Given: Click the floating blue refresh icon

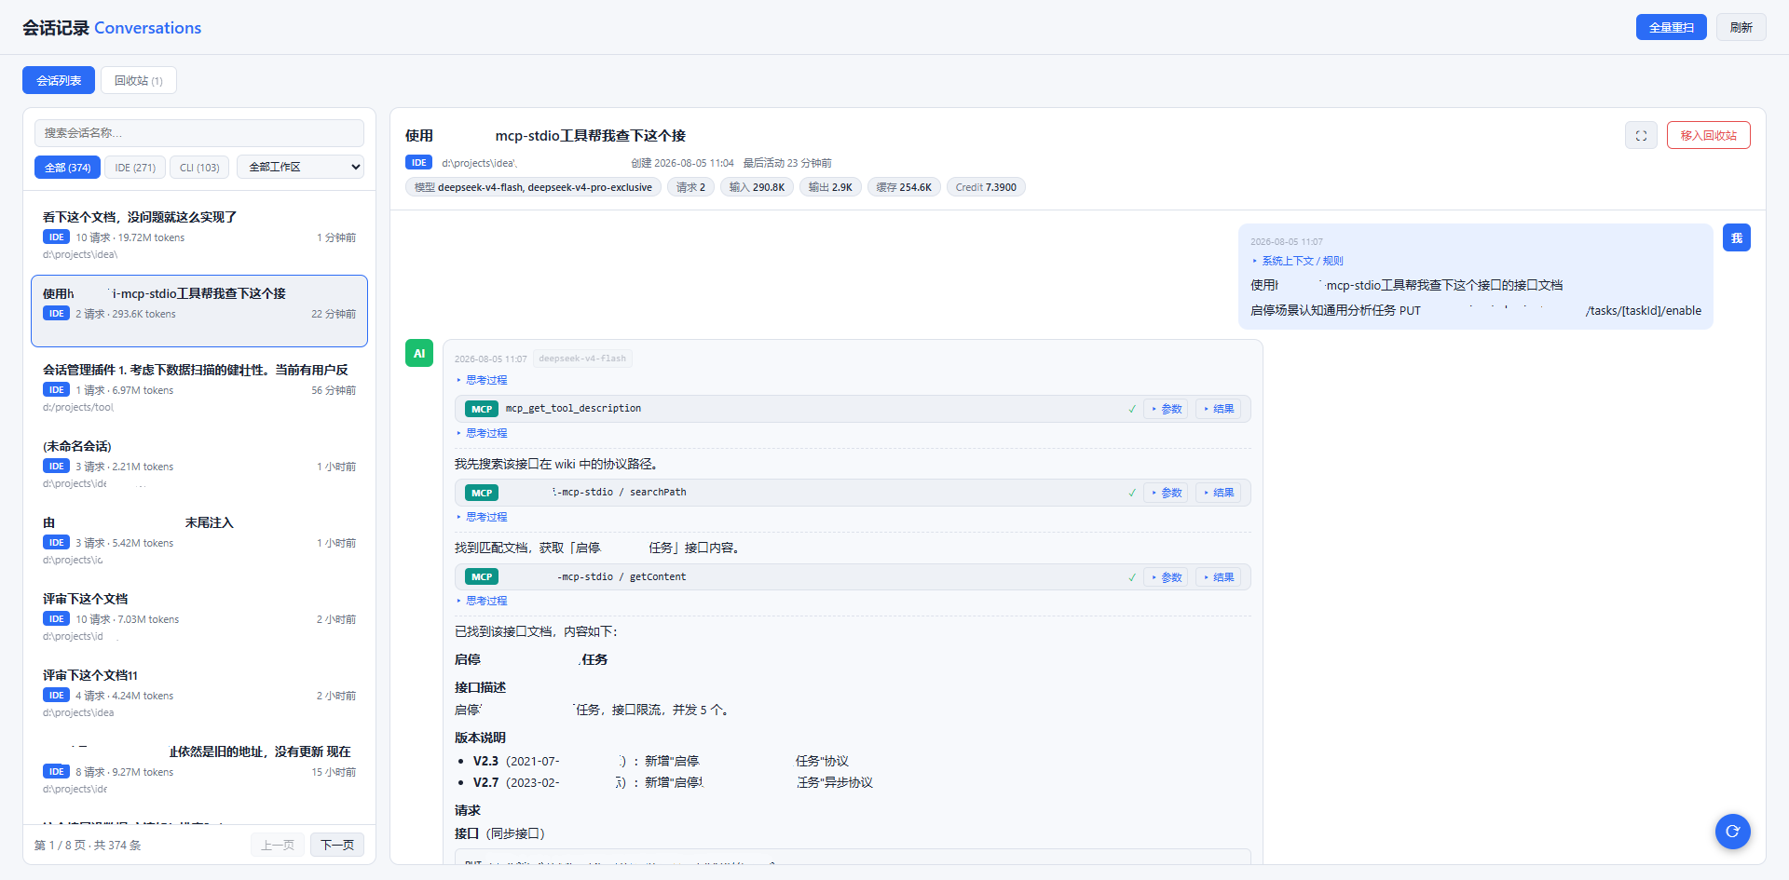Looking at the screenshot, I should [1733, 831].
